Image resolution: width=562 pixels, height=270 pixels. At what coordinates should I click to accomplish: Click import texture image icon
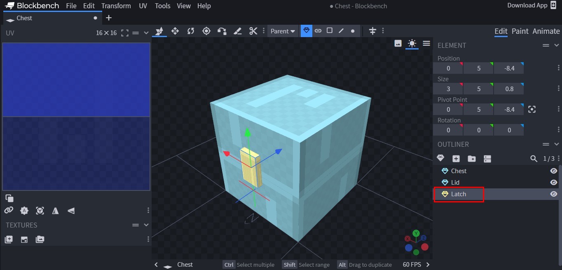24,239
